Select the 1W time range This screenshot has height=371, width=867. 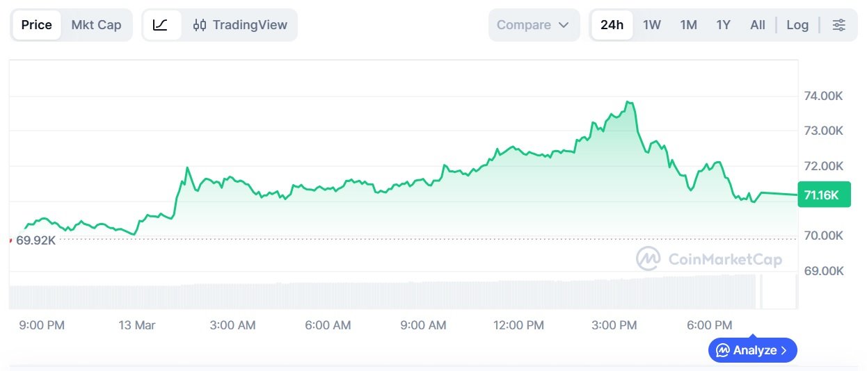click(652, 25)
